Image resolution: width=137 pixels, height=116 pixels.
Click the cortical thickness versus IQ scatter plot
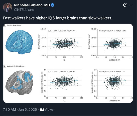click(x=62, y=85)
